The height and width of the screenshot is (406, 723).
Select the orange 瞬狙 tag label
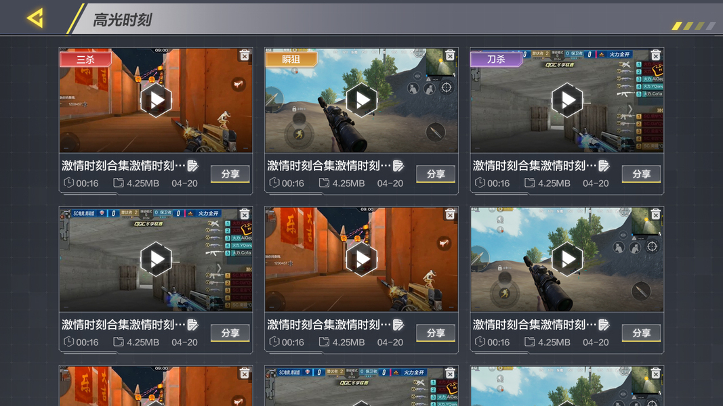click(291, 60)
